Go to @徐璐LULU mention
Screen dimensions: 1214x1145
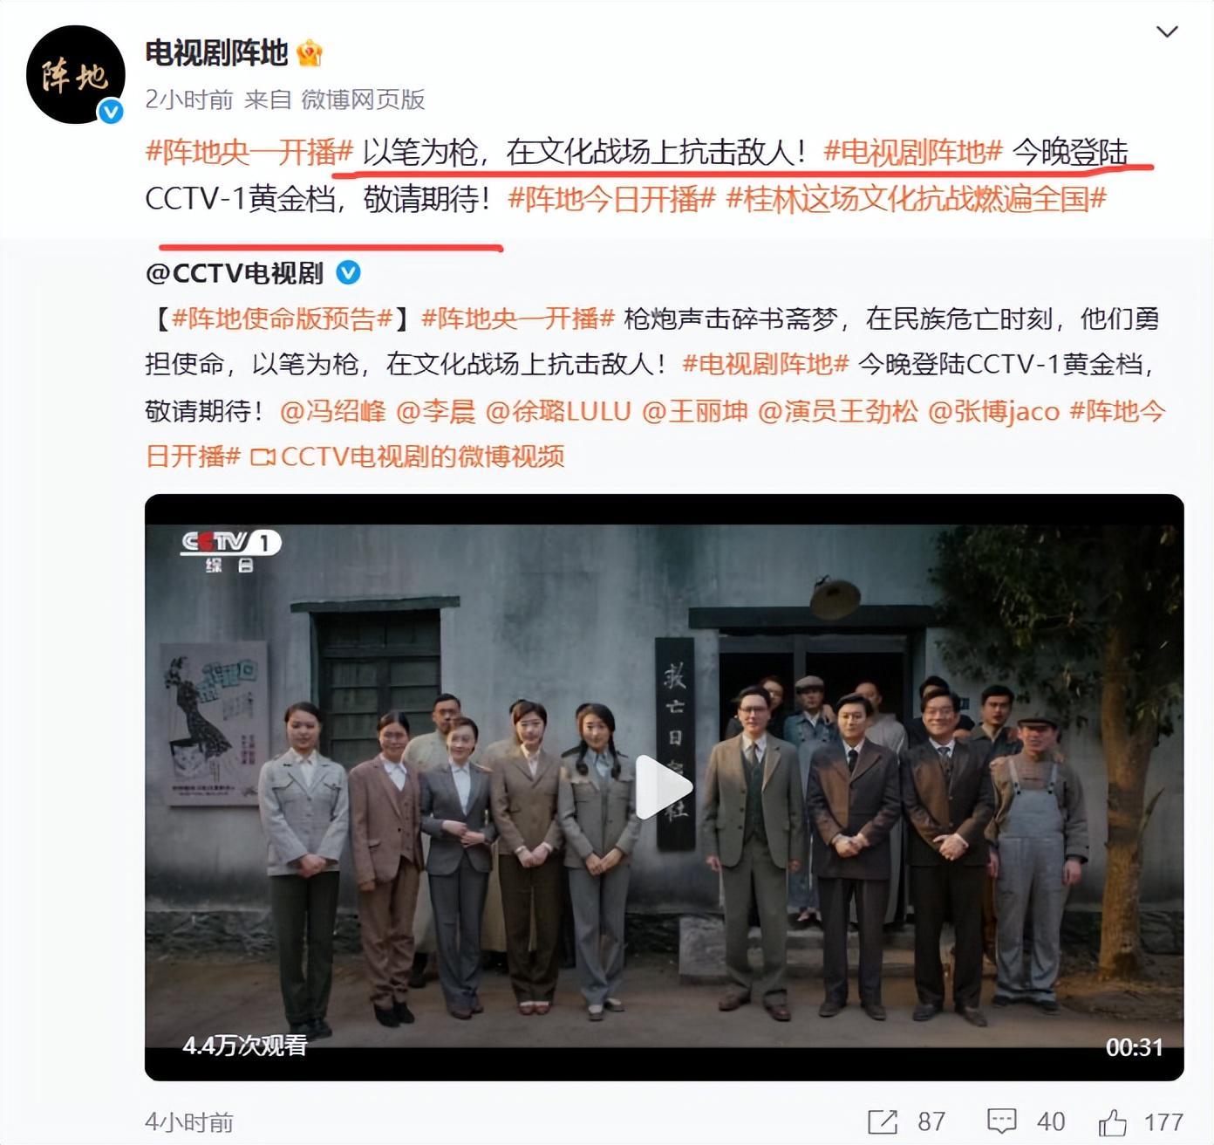[558, 411]
